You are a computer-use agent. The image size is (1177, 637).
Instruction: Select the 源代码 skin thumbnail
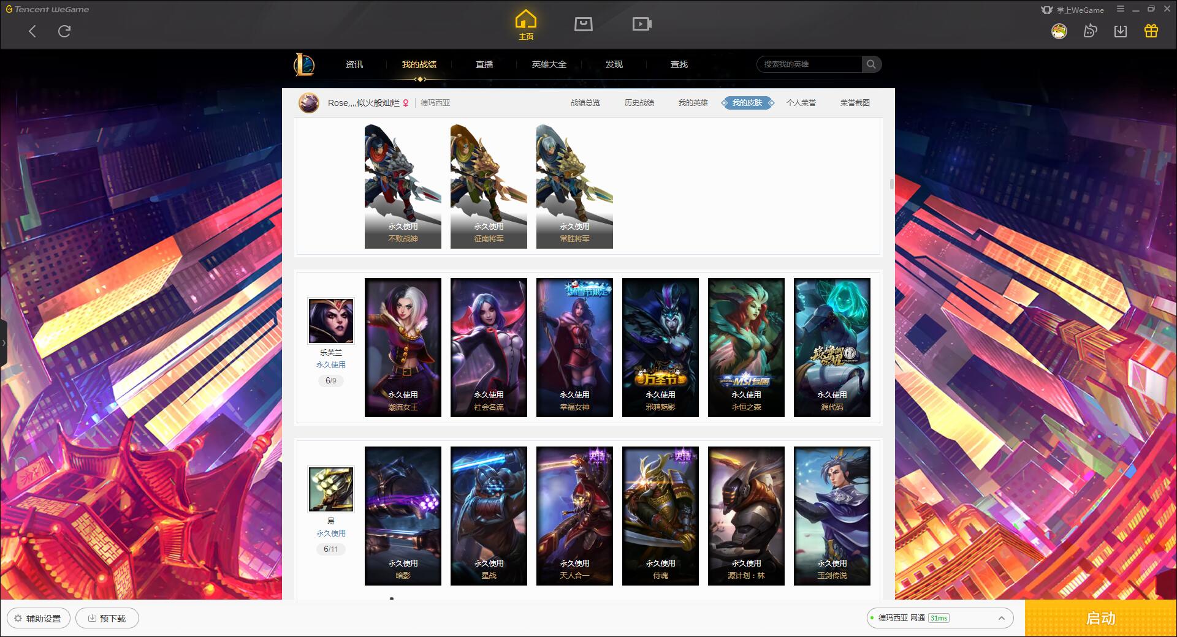[x=832, y=347]
